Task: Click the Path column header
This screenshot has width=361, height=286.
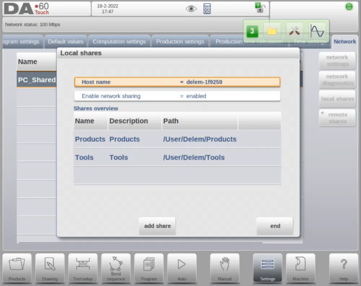Action: pyautogui.click(x=200, y=121)
